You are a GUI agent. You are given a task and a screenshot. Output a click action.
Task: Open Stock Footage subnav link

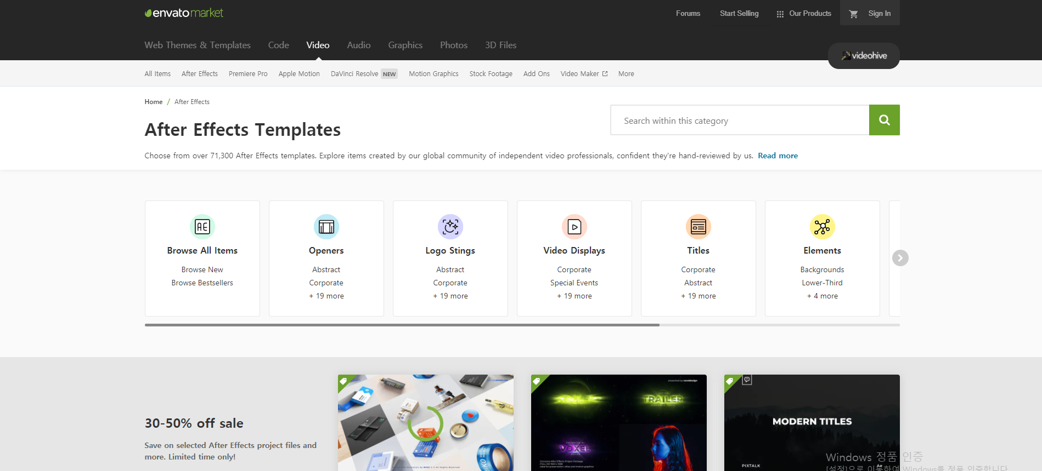[491, 74]
